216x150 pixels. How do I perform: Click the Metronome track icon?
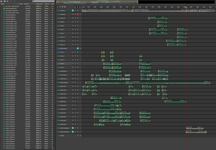[59, 49]
